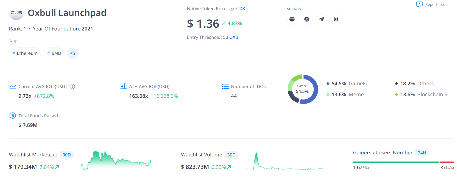Screen dimensions: 457x177
Task: Click the Number of IDOs list icon
Action: [225, 87]
